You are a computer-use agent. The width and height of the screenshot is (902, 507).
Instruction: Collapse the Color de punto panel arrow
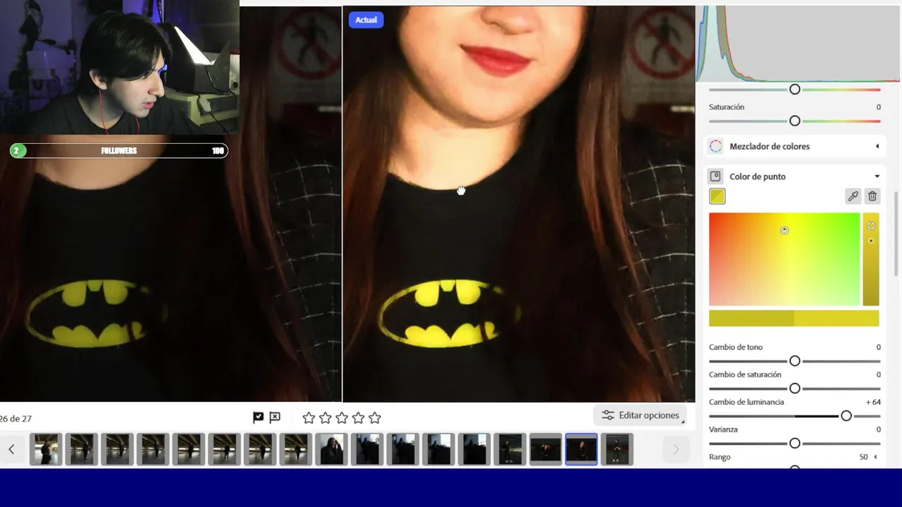[x=877, y=177]
